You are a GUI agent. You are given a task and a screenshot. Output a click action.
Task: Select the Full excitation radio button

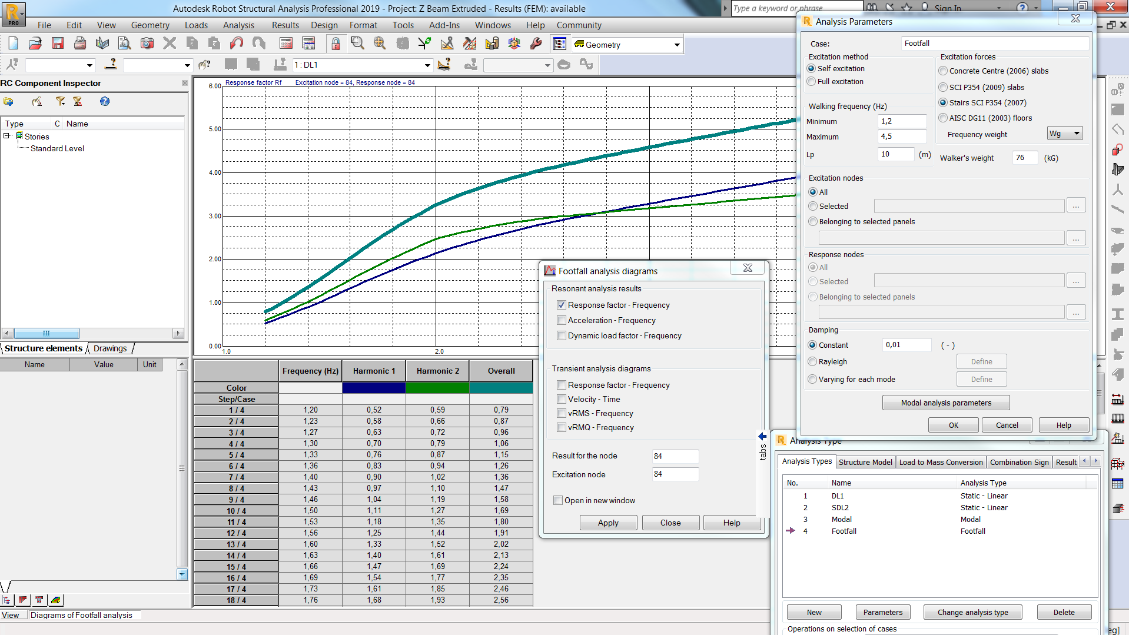click(812, 82)
